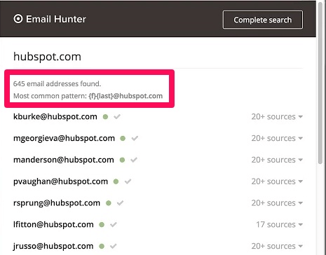Select the pvaughan@hubspot.com email address
The width and height of the screenshot is (326, 255).
[60, 181]
